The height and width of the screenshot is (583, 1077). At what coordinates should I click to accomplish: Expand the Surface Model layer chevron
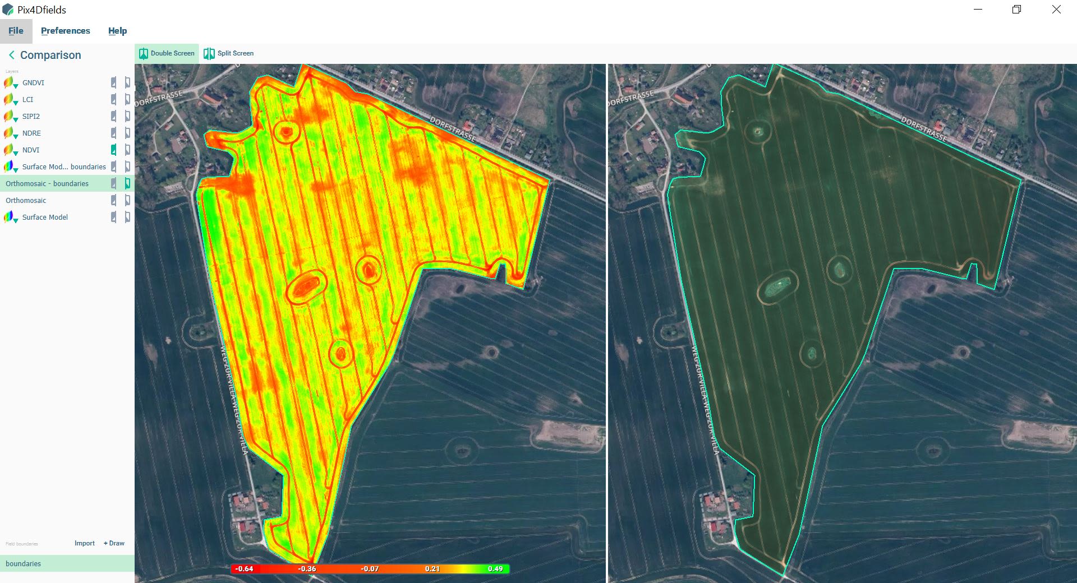pyautogui.click(x=15, y=220)
